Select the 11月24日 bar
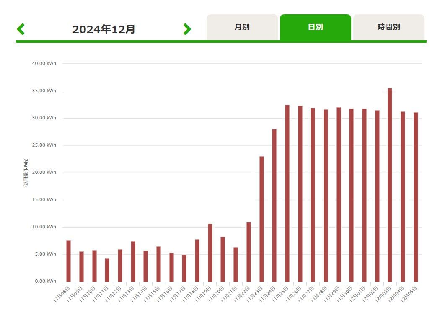The height and width of the screenshot is (313, 440). click(x=274, y=205)
